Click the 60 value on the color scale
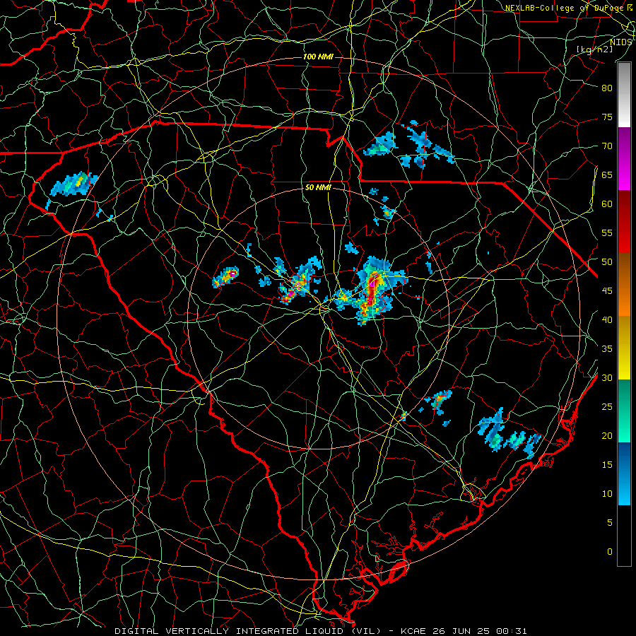Image resolution: width=636 pixels, height=636 pixels. click(x=607, y=204)
